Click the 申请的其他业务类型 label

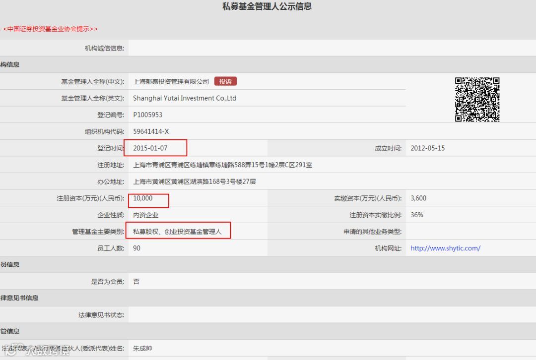point(373,232)
